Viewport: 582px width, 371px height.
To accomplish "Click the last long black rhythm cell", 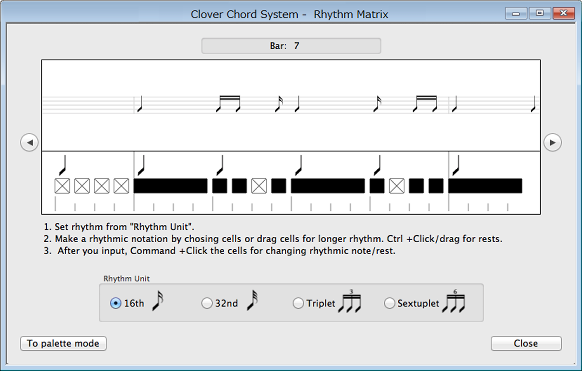I will pyautogui.click(x=485, y=186).
